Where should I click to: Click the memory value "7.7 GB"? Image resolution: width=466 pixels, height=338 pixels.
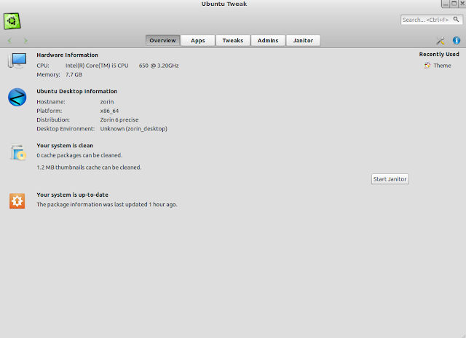click(74, 74)
